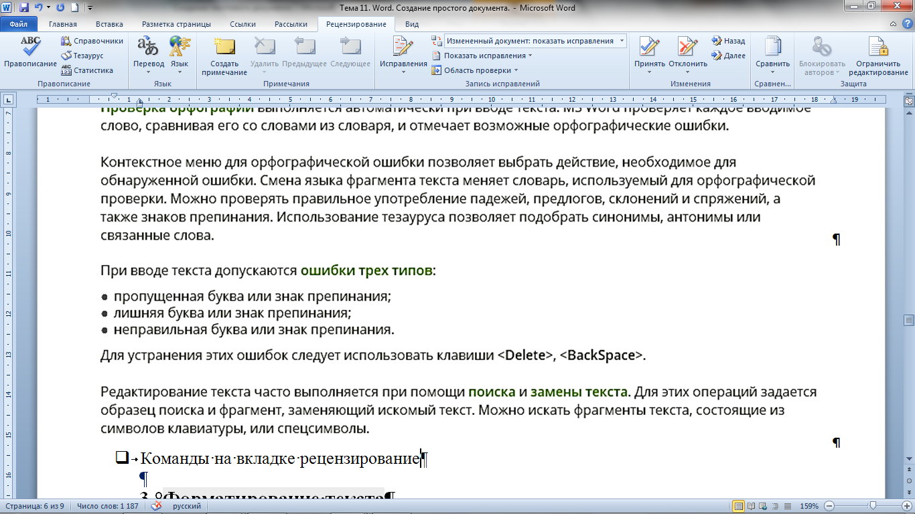This screenshot has width=915, height=514.
Task: Expand Показать исправления menu
Action: tap(482, 56)
